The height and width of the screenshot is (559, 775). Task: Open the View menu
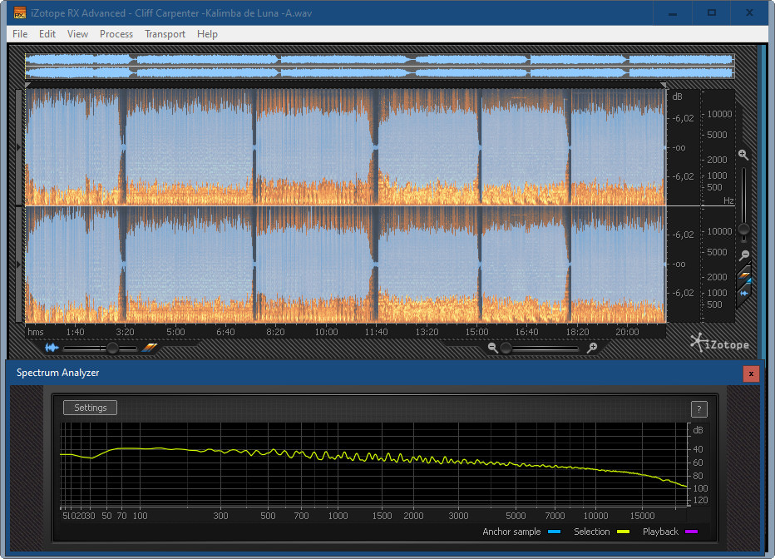[x=77, y=34]
